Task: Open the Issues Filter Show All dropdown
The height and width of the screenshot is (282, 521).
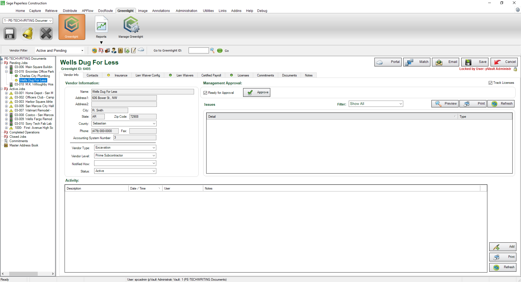Action: [376, 104]
